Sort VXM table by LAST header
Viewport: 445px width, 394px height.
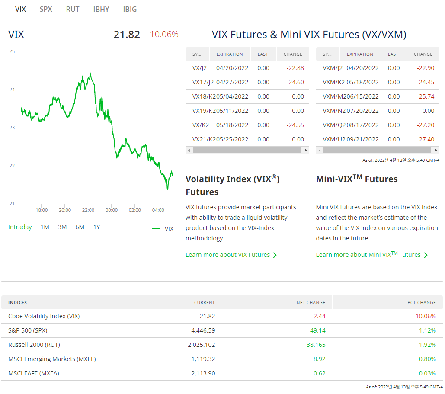pos(394,54)
